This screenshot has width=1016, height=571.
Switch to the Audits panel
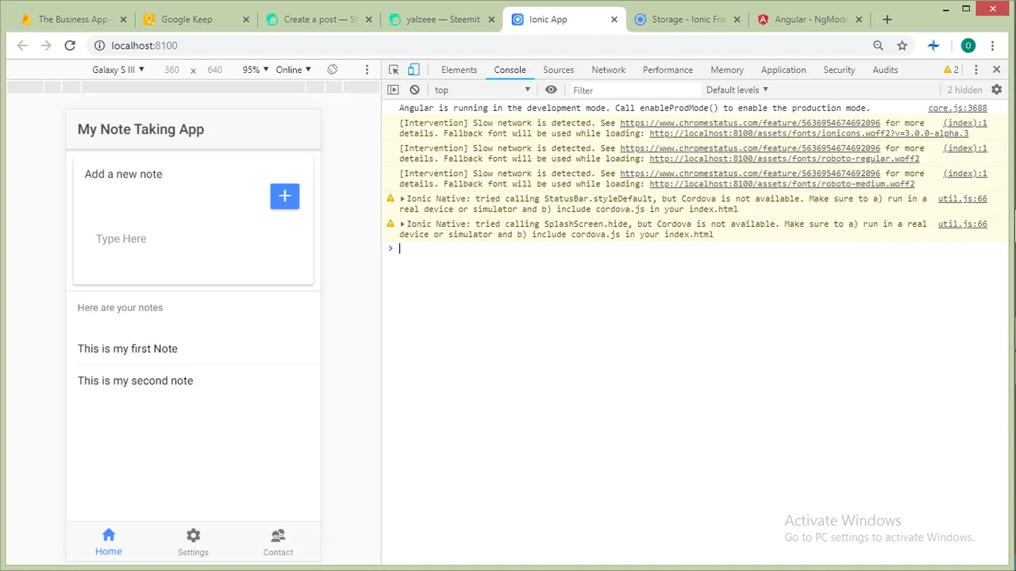(885, 70)
